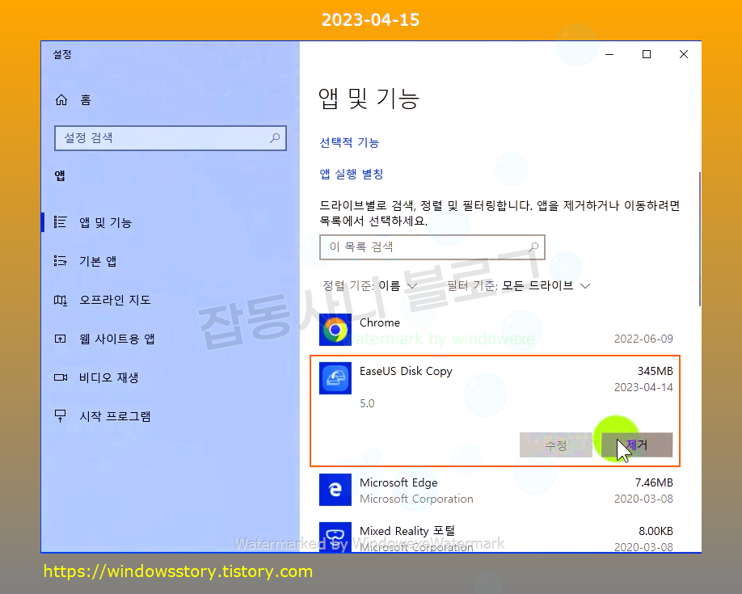Go to '웹 사이트용 앱' settings
This screenshot has width=742, height=594.
(171, 339)
